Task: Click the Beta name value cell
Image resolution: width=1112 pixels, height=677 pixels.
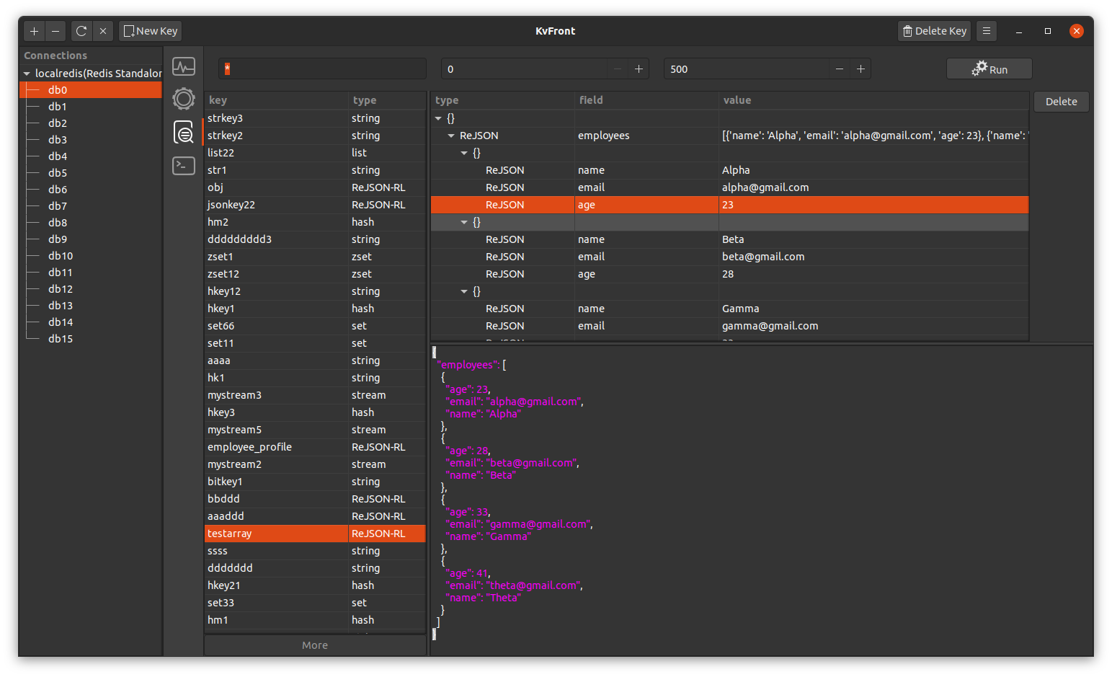Action: click(873, 239)
